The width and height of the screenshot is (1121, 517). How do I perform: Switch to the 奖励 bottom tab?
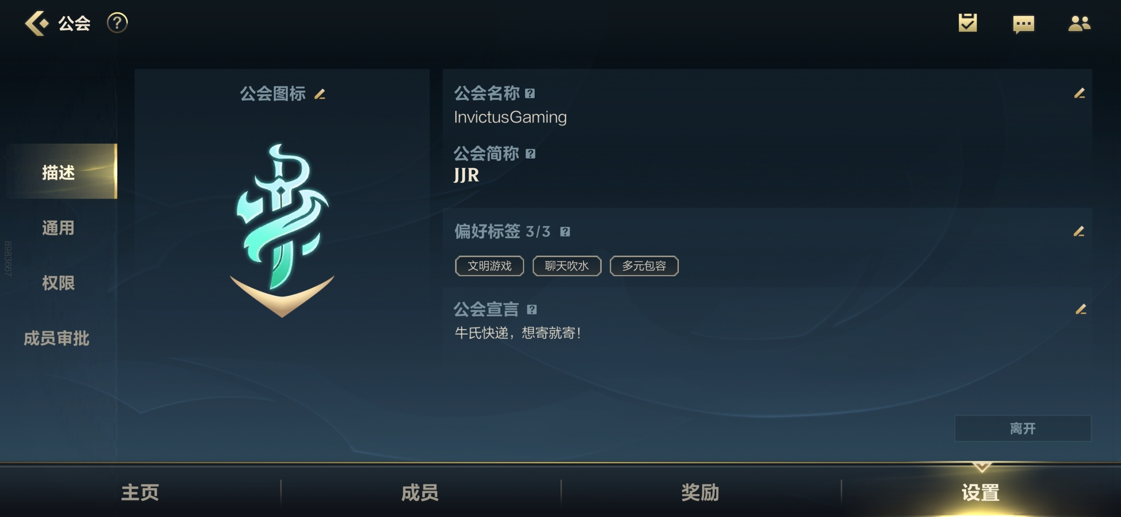(x=700, y=492)
